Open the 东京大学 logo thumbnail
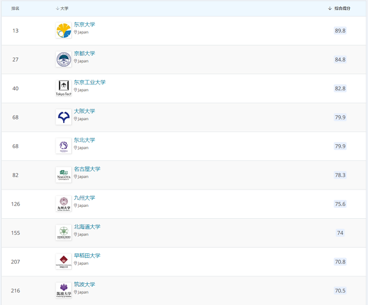 (64, 30)
